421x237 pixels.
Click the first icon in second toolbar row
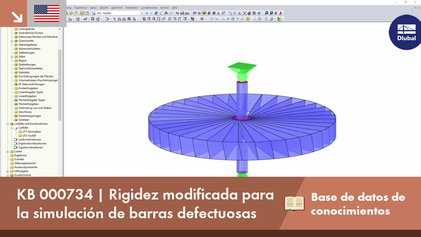pos(70,19)
